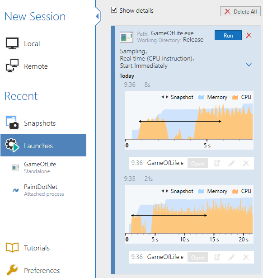This screenshot has height=278, width=263.
Task: Open Preferences via the wrench icon
Action: (x=12, y=270)
